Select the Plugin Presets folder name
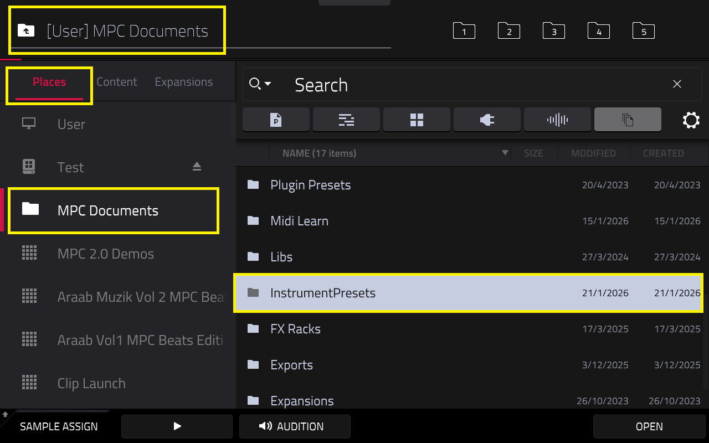 coord(311,185)
